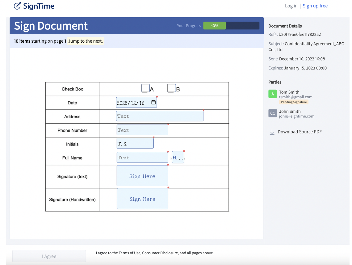Click Sign Here in the Signature (Handwritten) row
Screen dimensions: 352x265
pos(143,199)
